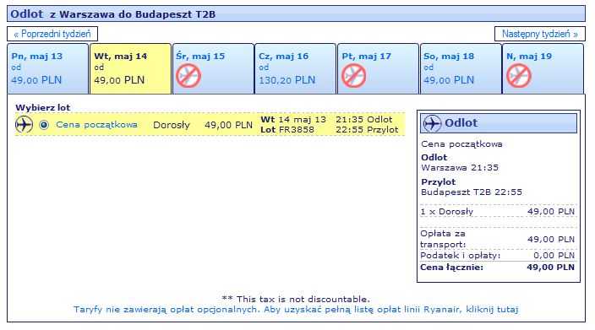Select the Pt, maj 17 date tab

tap(379, 68)
